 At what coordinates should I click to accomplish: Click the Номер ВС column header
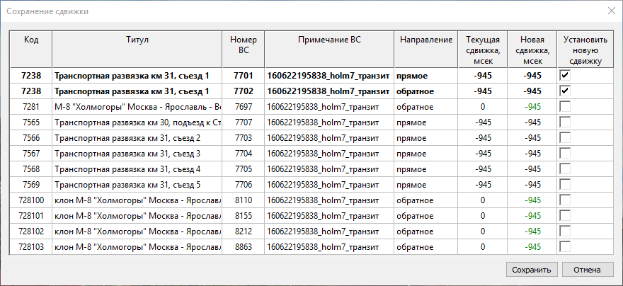click(243, 45)
